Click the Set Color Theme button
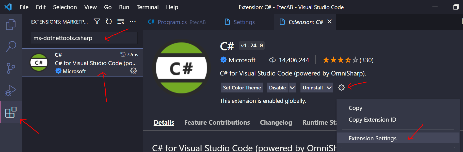Image resolution: width=463 pixels, height=152 pixels. (x=242, y=88)
